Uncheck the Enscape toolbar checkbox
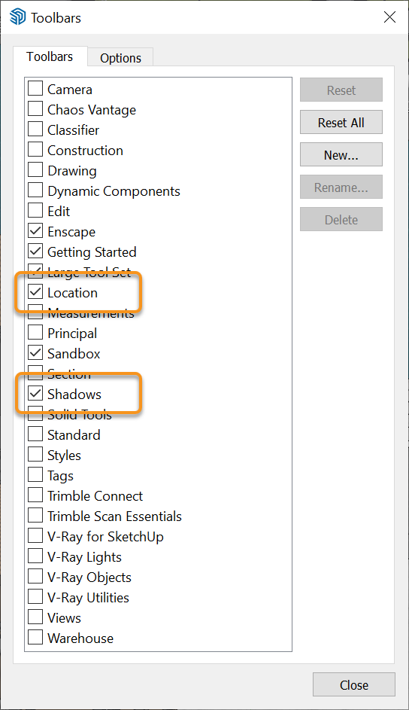This screenshot has height=710, width=409. click(x=35, y=231)
